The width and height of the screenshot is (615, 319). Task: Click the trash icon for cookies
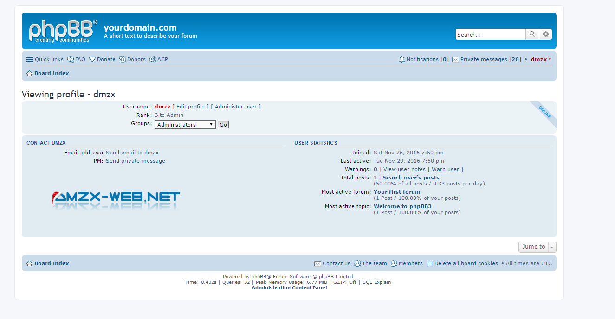430,263
